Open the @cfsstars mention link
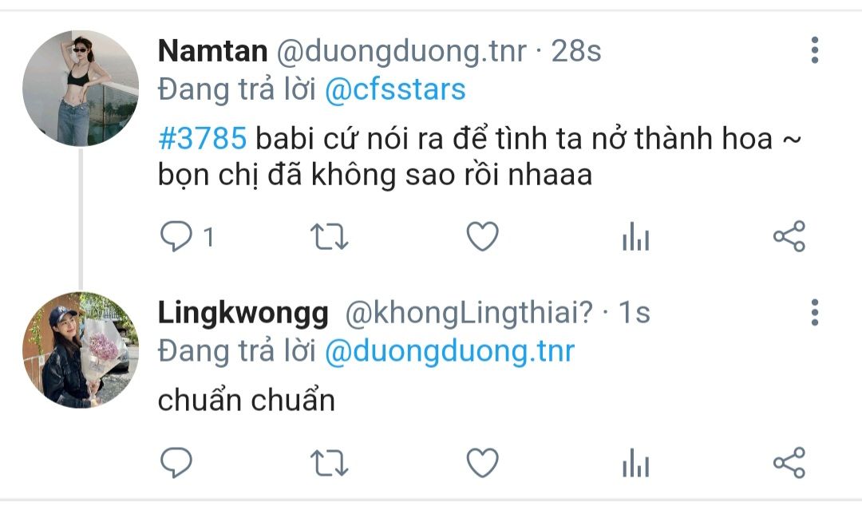Image resolution: width=862 pixels, height=506 pixels. [395, 89]
